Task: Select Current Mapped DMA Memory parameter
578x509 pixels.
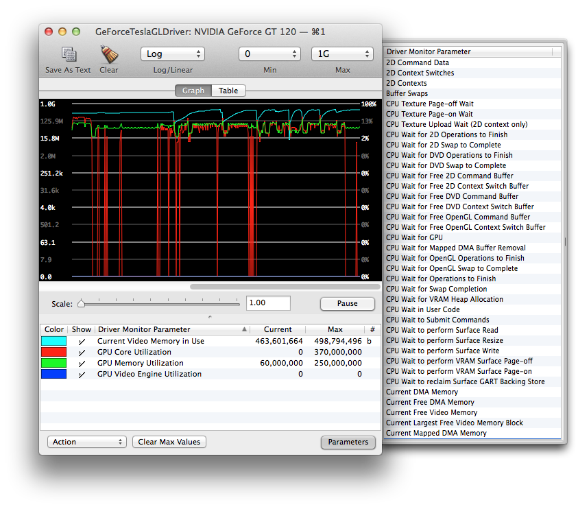Action: pos(472,433)
